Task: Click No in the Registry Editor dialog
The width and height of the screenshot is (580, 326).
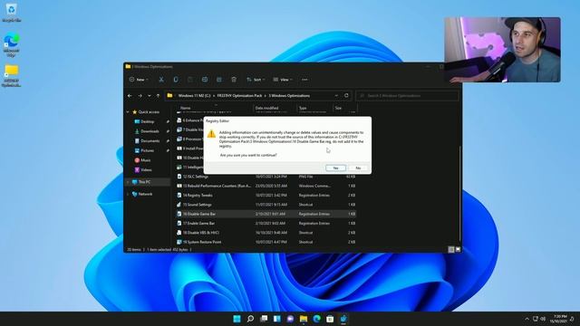Action: point(358,168)
